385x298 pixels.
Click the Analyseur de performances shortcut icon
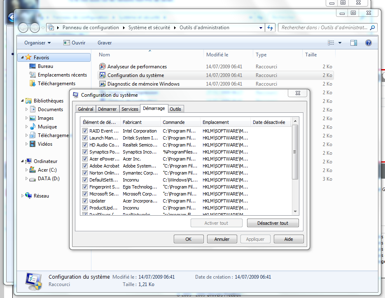tap(102, 67)
